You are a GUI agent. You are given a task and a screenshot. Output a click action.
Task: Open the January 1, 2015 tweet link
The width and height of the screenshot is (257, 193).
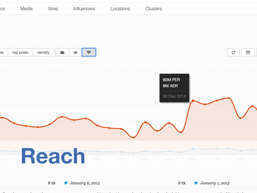point(215,183)
